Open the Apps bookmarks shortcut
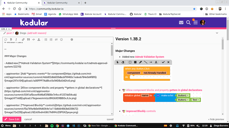The width and height of the screenshot is (229, 128). point(7,14)
